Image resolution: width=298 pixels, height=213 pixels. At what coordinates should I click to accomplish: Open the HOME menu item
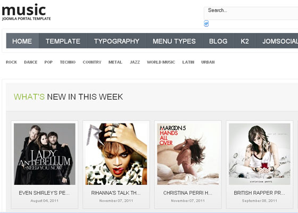(22, 40)
